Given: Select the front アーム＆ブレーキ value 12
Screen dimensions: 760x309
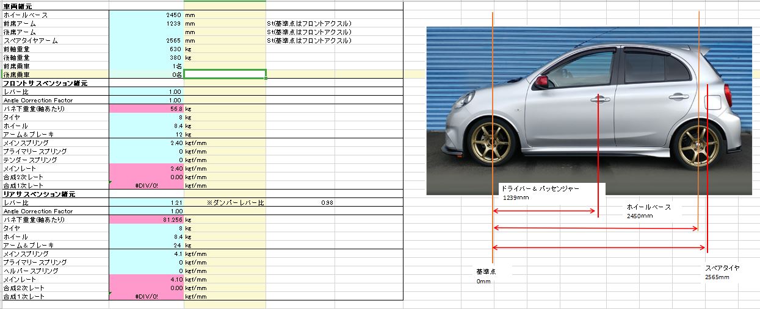Looking at the screenshot, I should (147, 134).
